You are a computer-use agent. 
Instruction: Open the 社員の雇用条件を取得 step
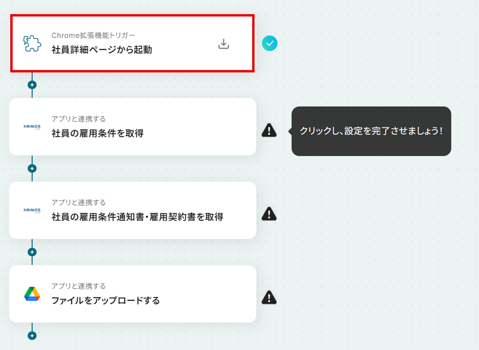[x=132, y=127]
